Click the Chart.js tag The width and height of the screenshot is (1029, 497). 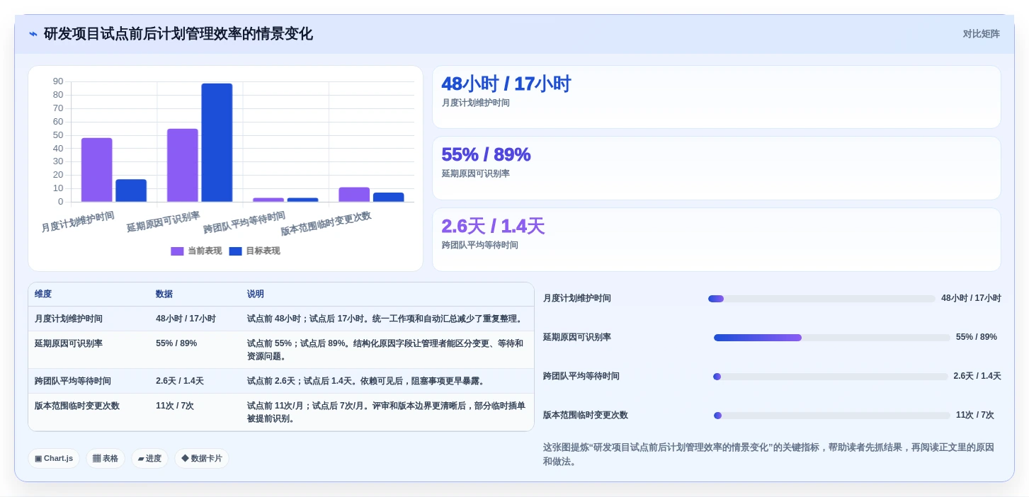click(54, 459)
